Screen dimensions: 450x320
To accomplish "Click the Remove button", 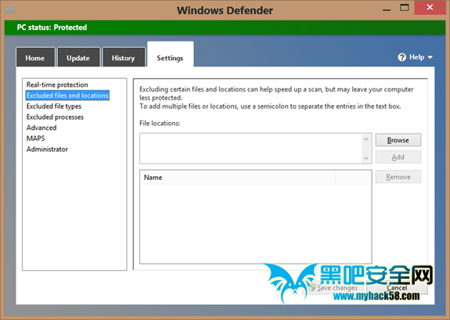I will [x=398, y=177].
